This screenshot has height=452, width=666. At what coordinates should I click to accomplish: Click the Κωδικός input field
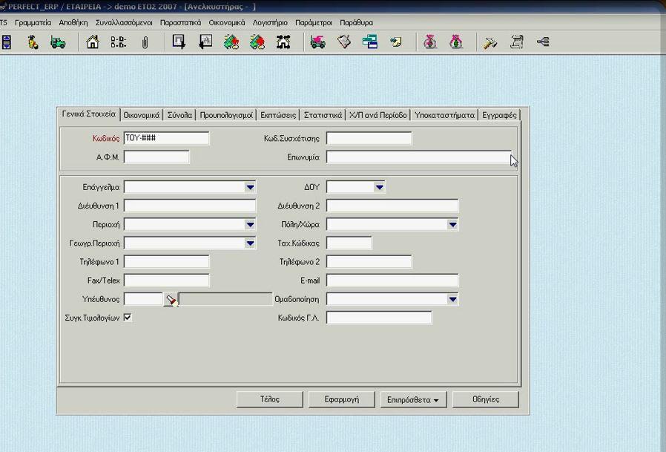click(x=166, y=138)
